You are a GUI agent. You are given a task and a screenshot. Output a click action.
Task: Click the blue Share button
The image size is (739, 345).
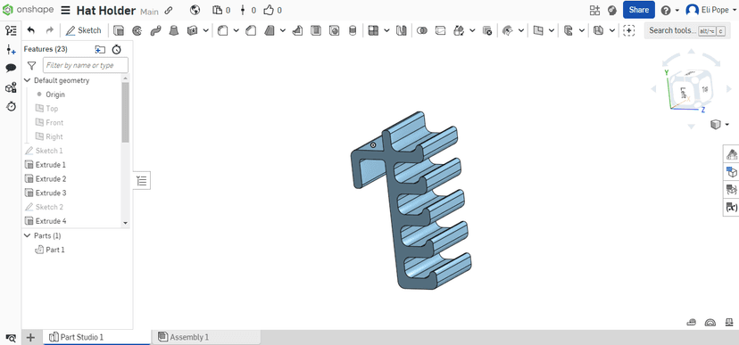coord(639,10)
